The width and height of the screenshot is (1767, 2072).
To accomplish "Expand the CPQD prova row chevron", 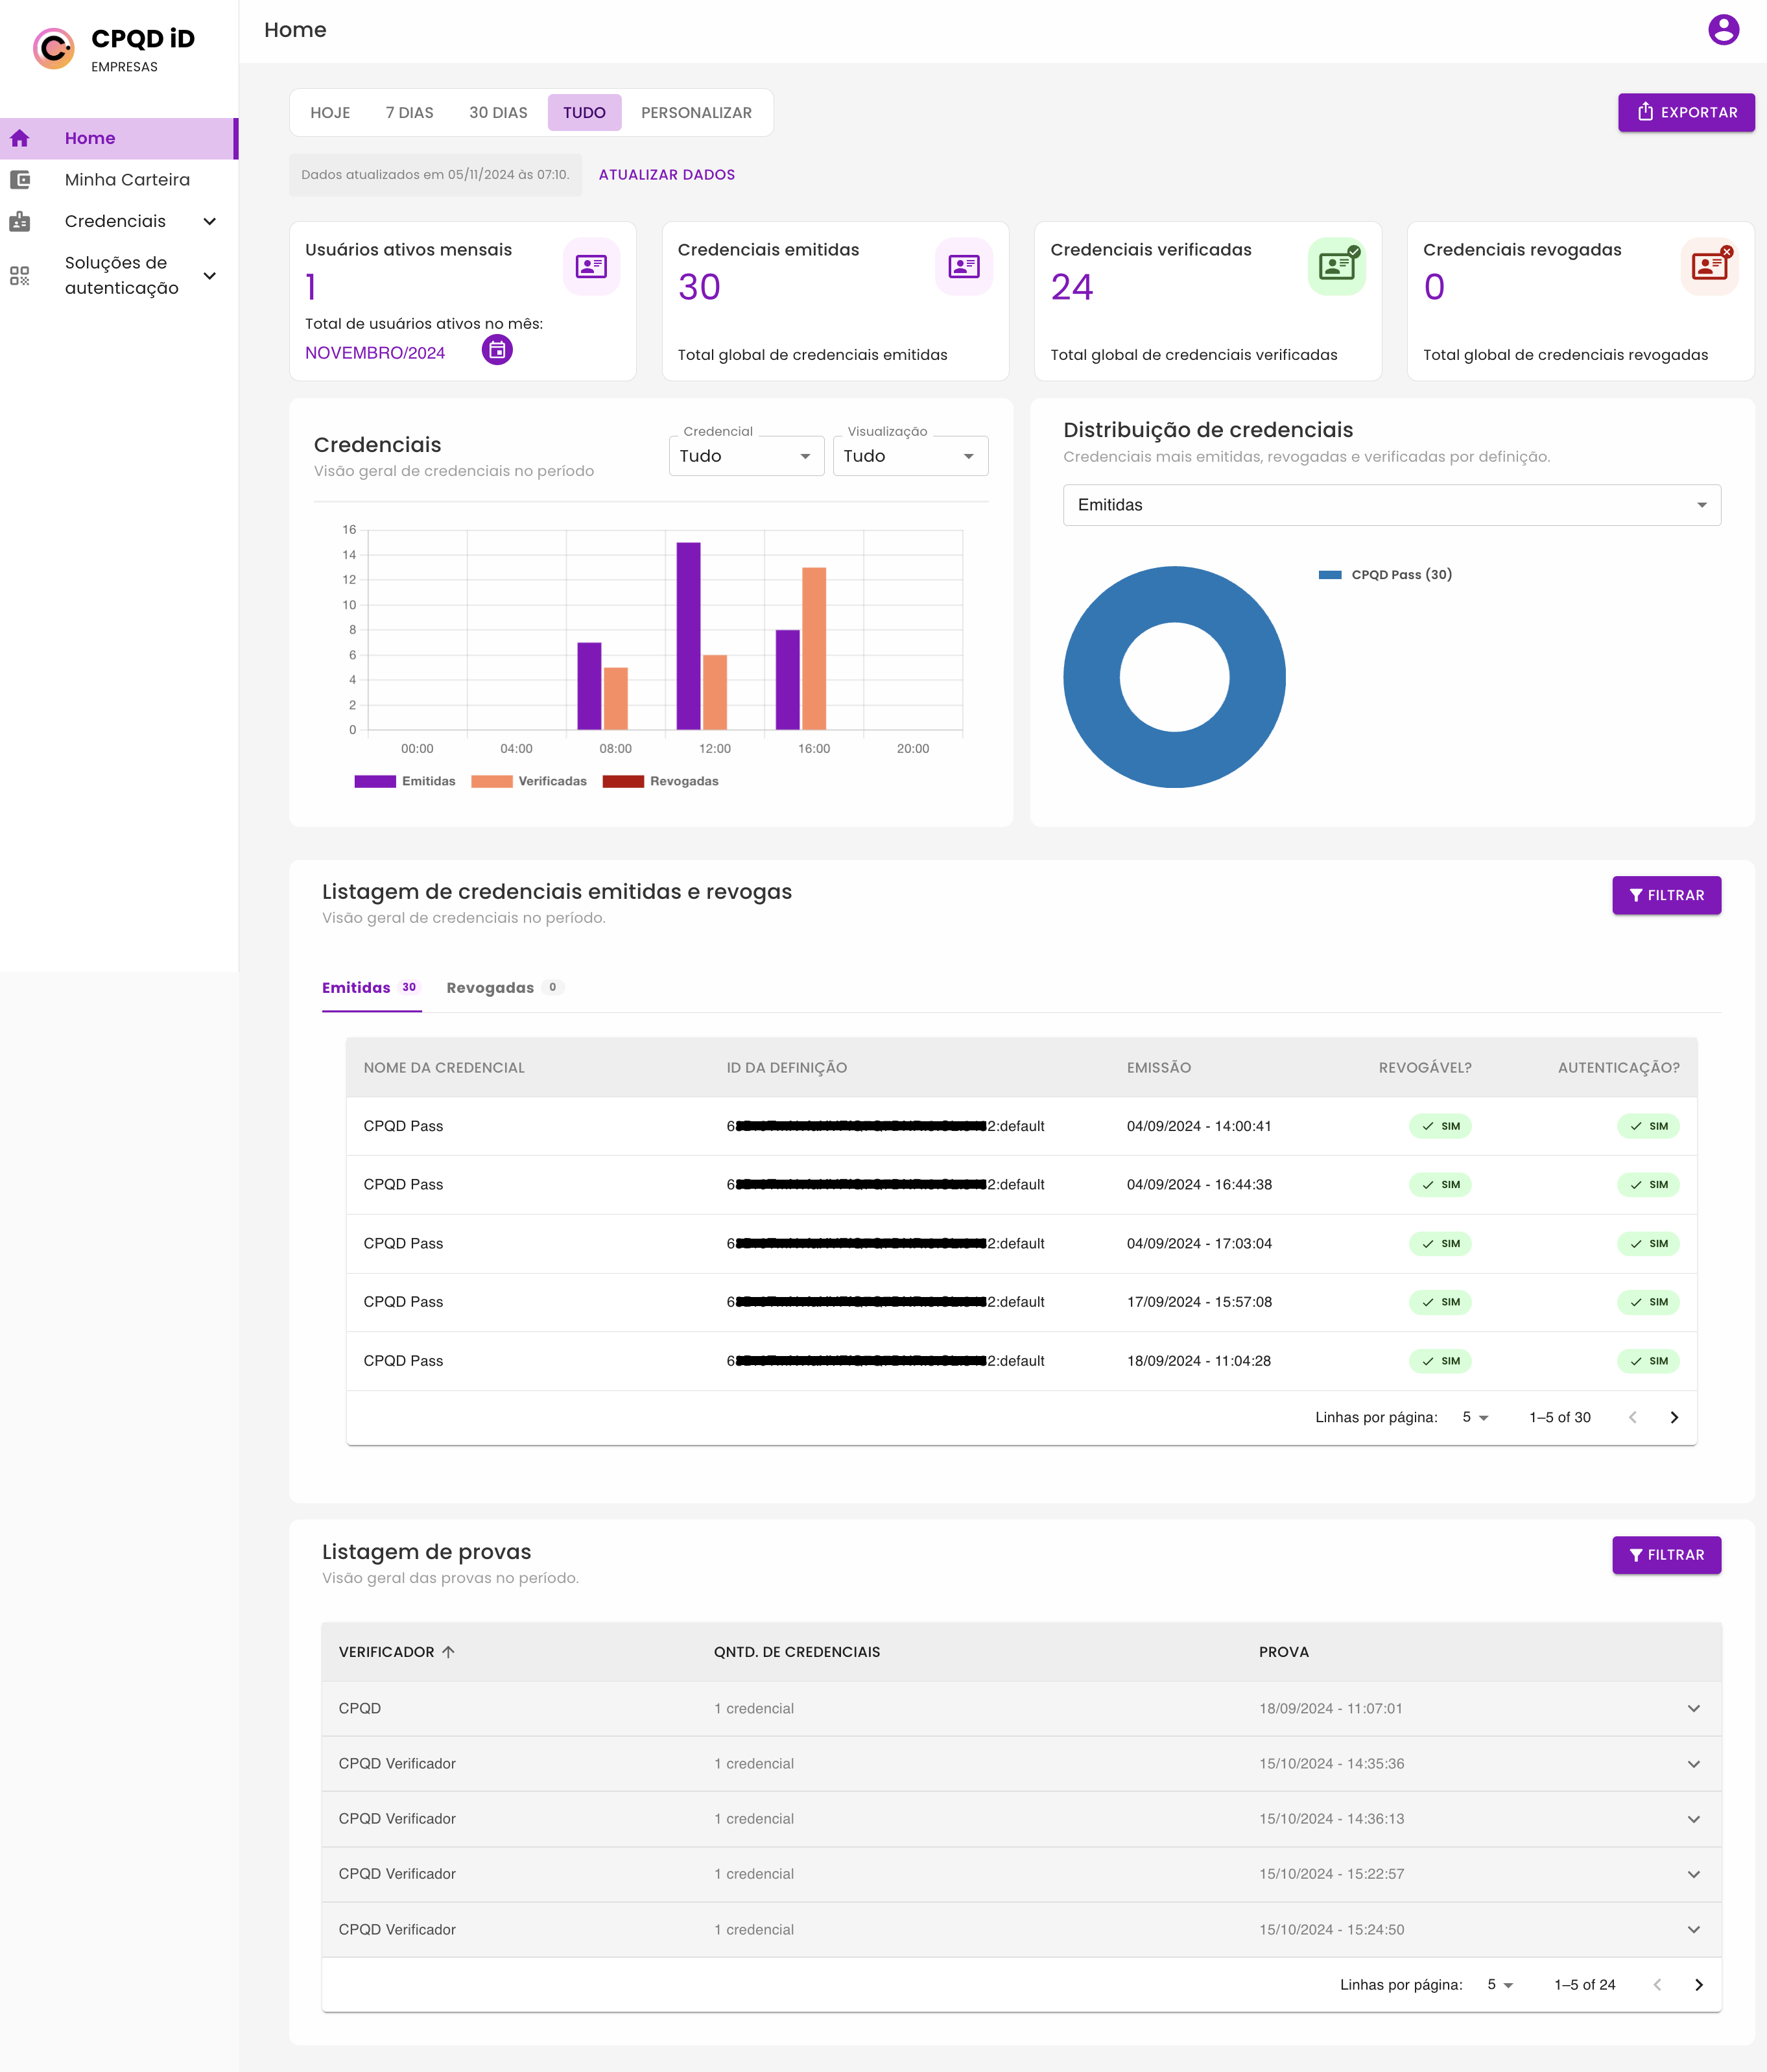I will [1693, 1709].
